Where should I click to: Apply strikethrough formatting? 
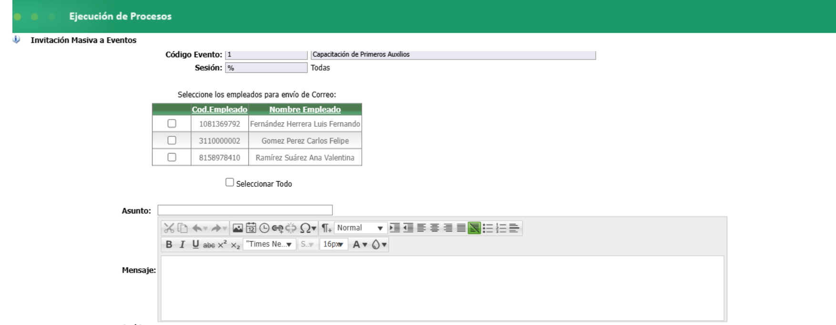click(x=209, y=245)
